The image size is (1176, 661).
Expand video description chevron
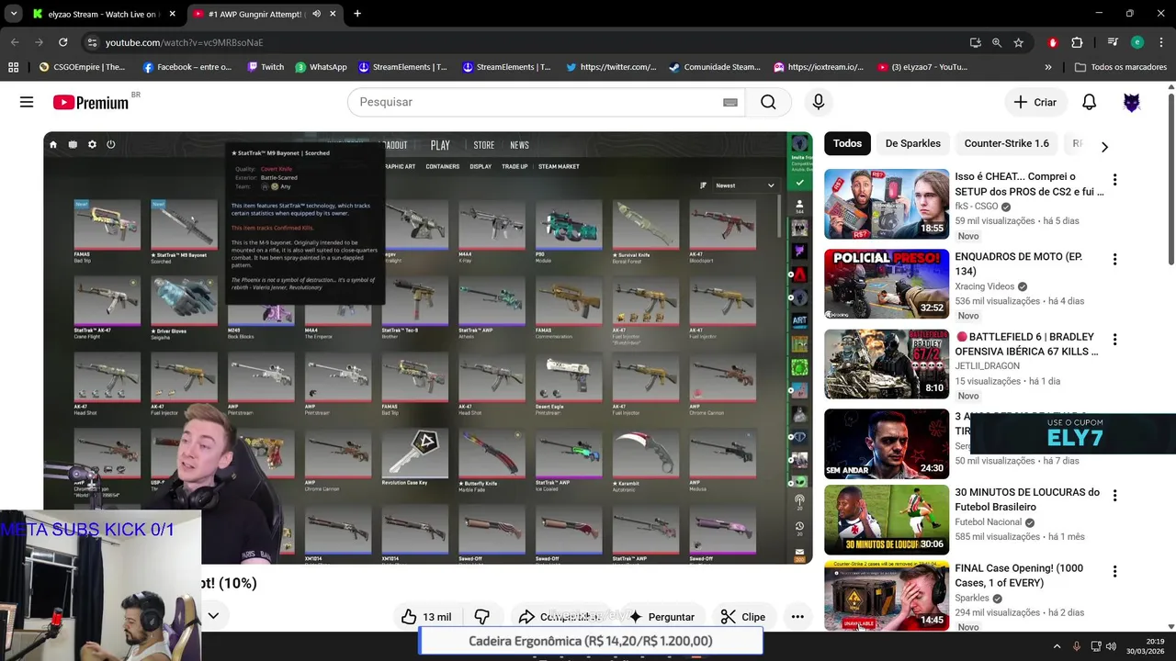[x=213, y=616]
